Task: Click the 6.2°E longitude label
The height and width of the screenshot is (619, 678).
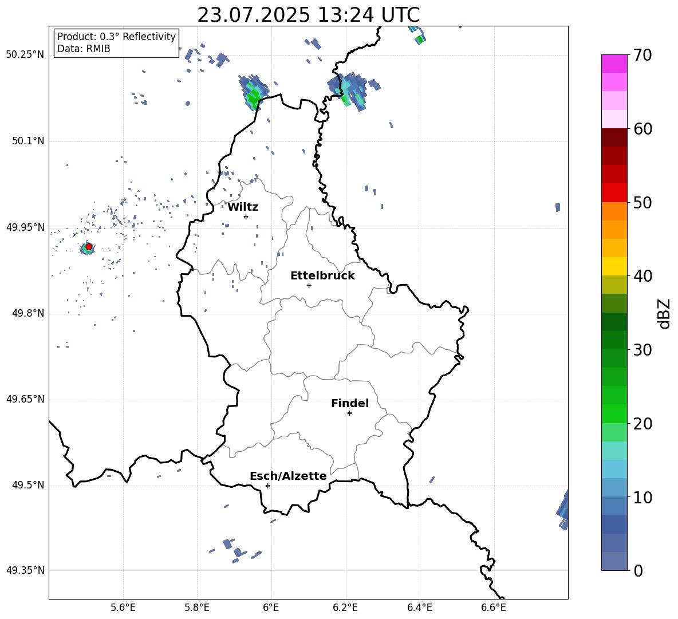Action: tap(345, 608)
